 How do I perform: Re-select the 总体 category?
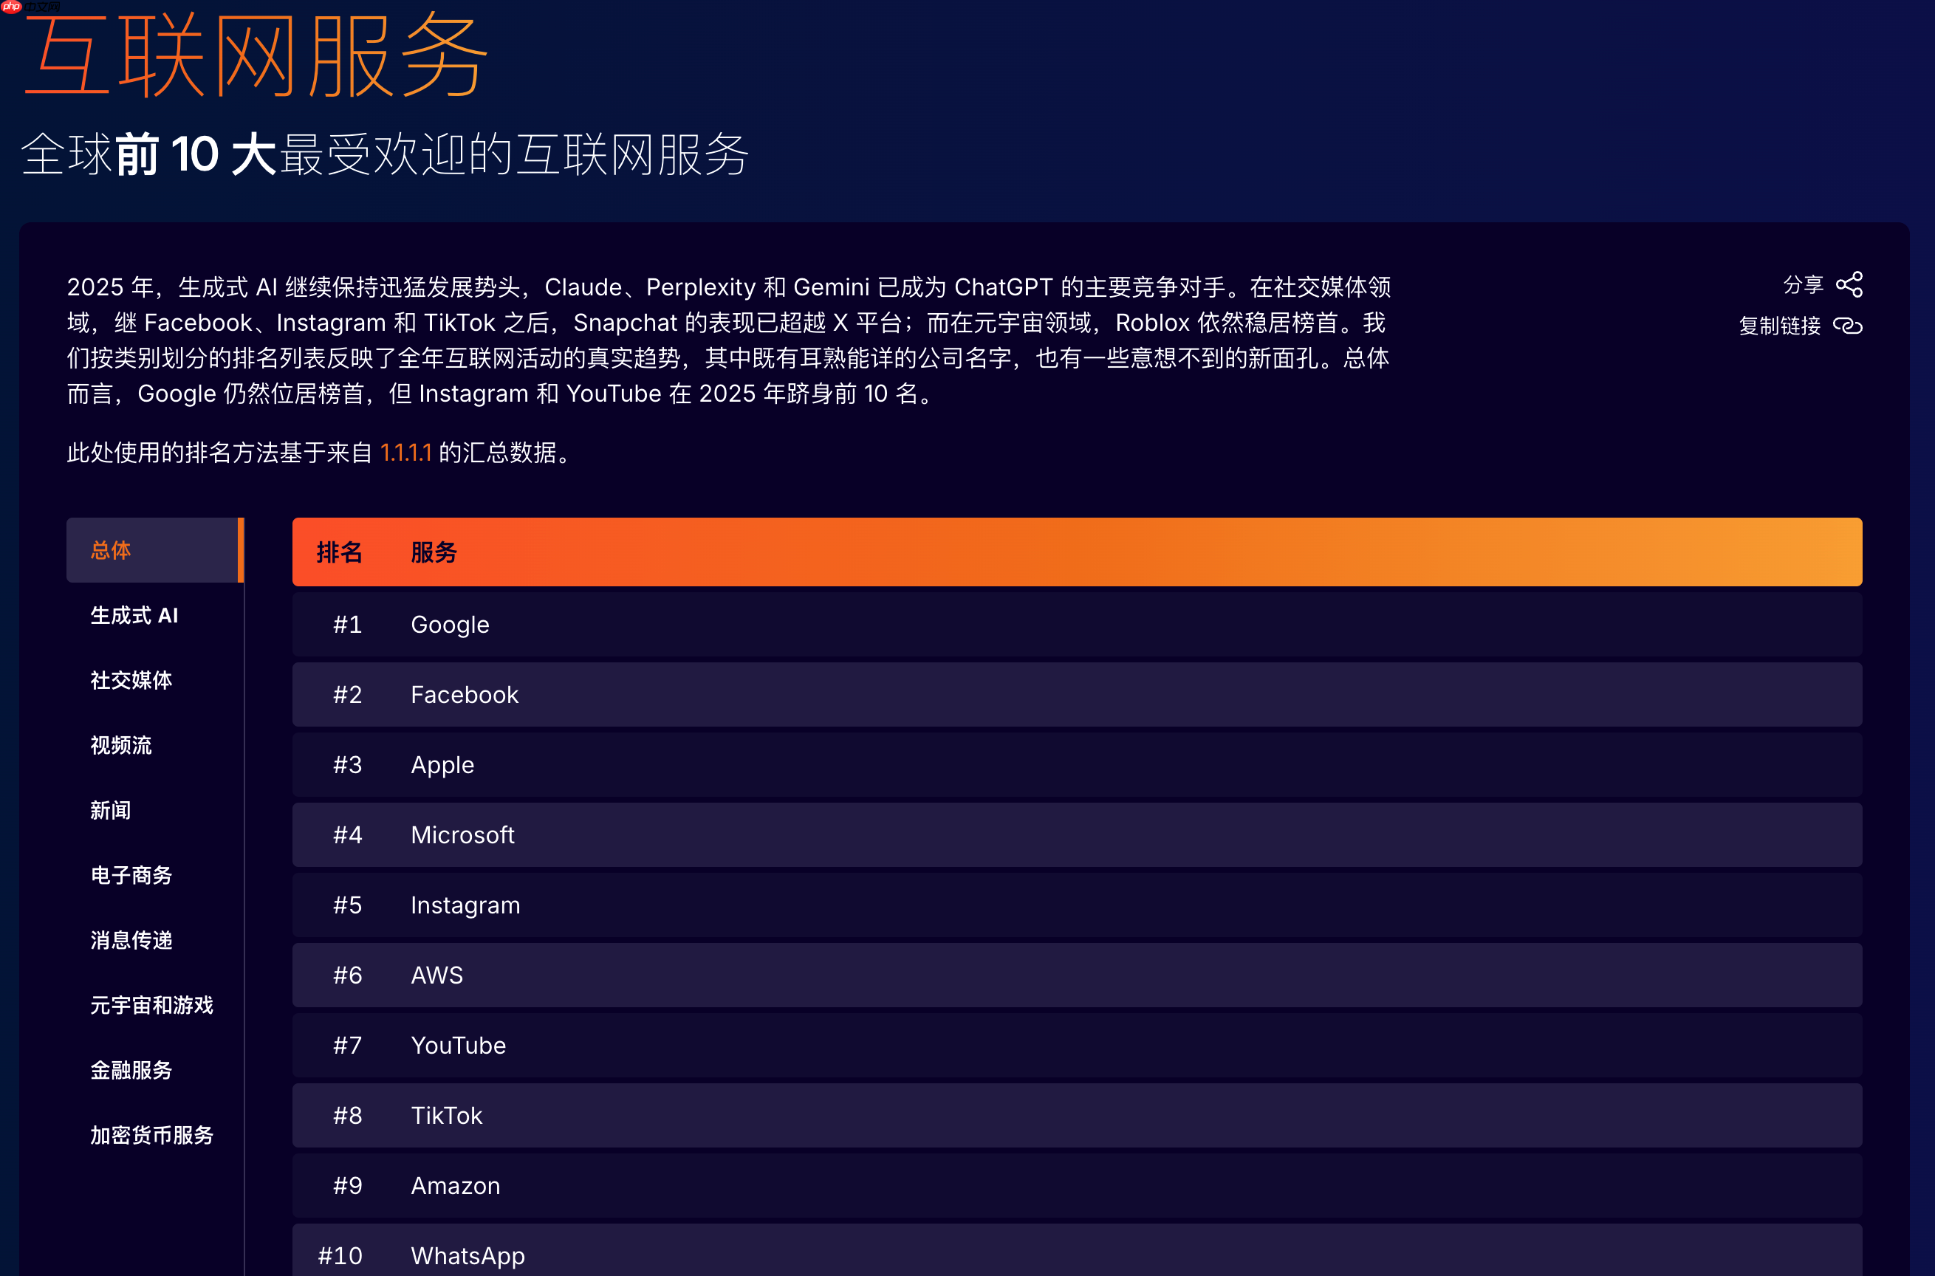[x=110, y=550]
